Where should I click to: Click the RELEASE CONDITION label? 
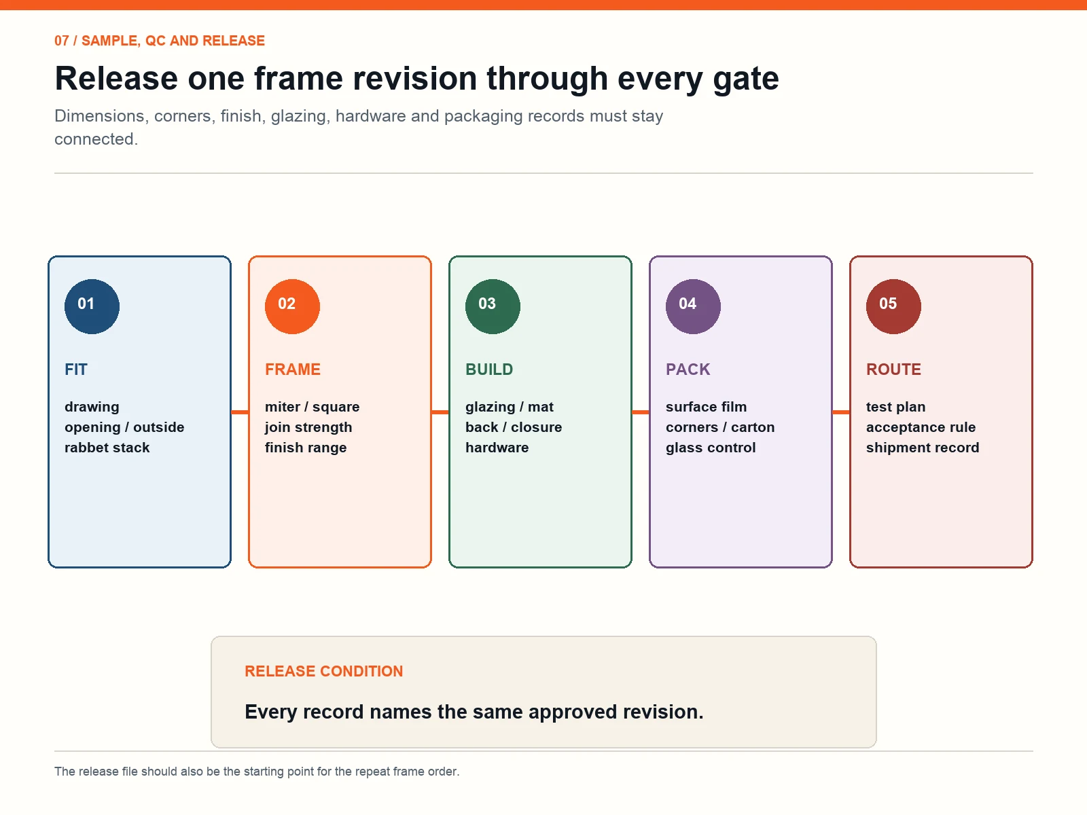(324, 671)
